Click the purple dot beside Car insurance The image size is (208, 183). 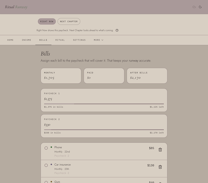click(51, 164)
